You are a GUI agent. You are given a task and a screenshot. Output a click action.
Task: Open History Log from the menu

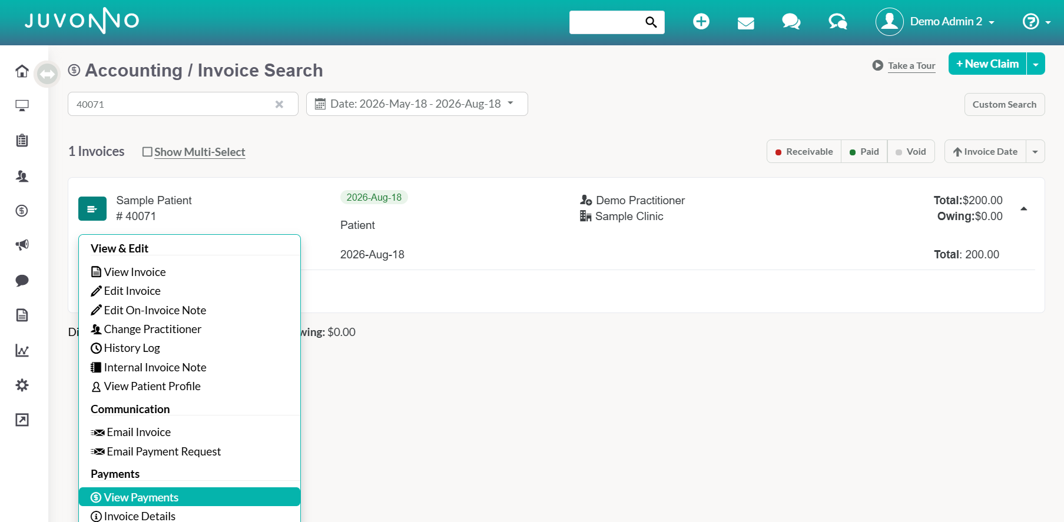coord(190,348)
